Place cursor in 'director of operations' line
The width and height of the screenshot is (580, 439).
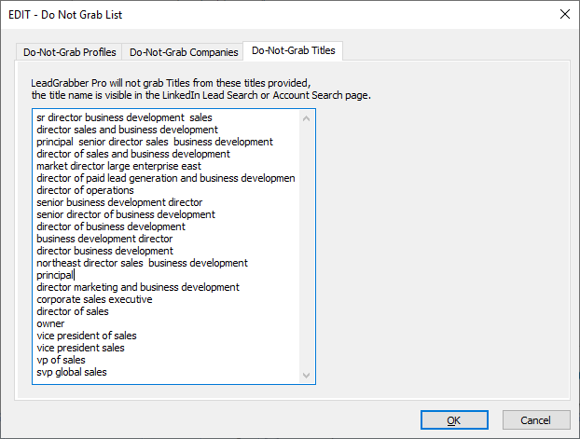pyautogui.click(x=85, y=190)
